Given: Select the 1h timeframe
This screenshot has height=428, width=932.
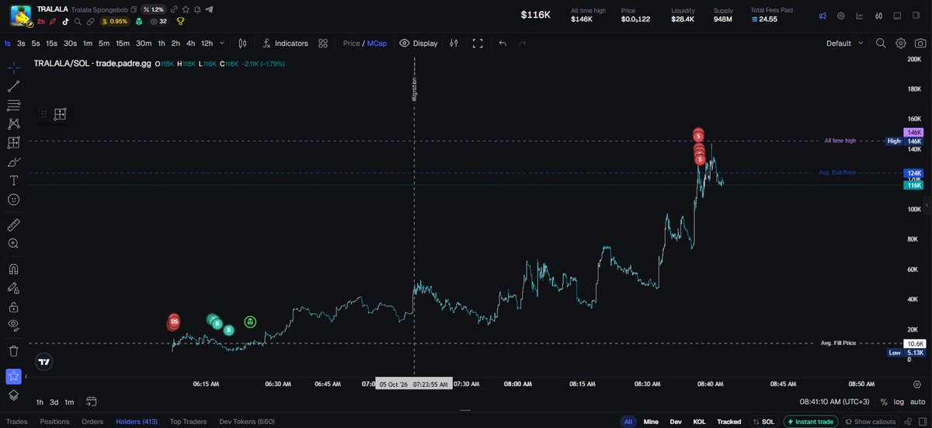Looking at the screenshot, I should pos(162,43).
